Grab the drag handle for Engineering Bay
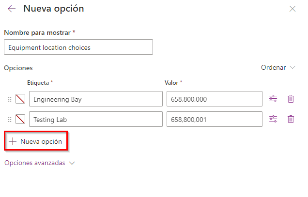The image size is (308, 197). pyautogui.click(x=10, y=99)
